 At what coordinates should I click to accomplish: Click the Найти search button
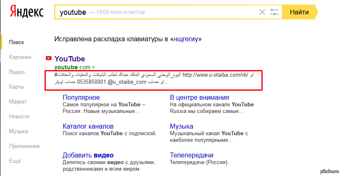click(x=299, y=12)
